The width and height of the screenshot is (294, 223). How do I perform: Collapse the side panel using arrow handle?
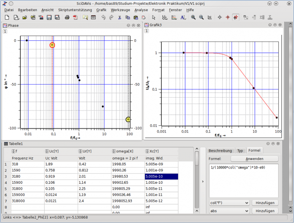(x=202, y=181)
